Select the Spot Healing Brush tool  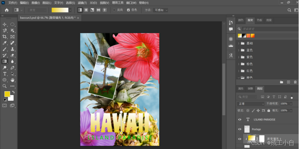12,43
